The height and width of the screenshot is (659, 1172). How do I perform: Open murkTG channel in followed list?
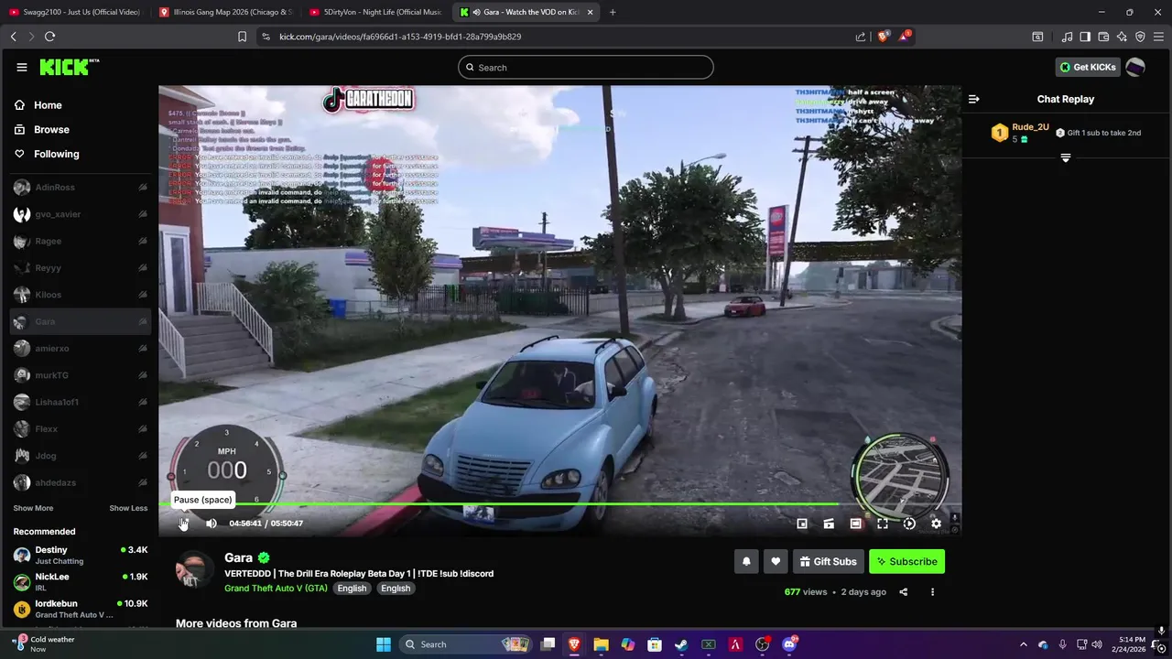(81, 375)
